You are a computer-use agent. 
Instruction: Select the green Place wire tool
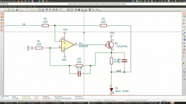click(x=184, y=30)
